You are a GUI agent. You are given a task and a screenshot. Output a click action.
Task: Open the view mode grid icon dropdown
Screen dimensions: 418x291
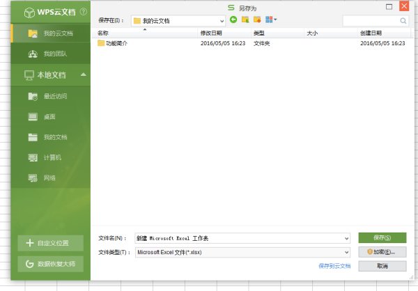(271, 19)
